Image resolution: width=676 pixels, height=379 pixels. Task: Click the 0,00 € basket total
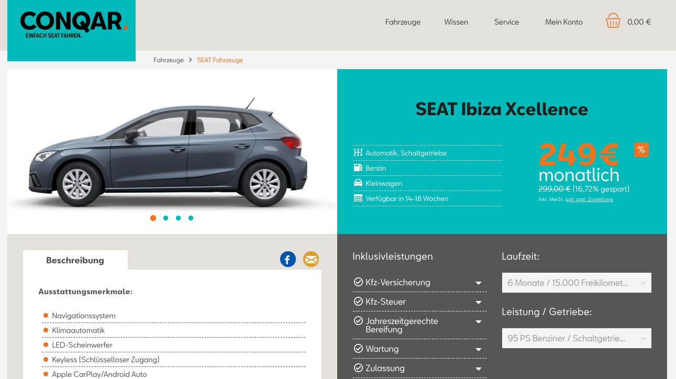pyautogui.click(x=639, y=22)
